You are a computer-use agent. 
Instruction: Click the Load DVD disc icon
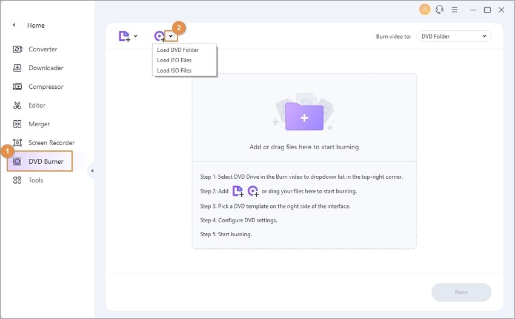click(159, 36)
